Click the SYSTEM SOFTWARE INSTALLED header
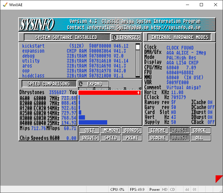This screenshot has width=223, height=193. (x=67, y=37)
